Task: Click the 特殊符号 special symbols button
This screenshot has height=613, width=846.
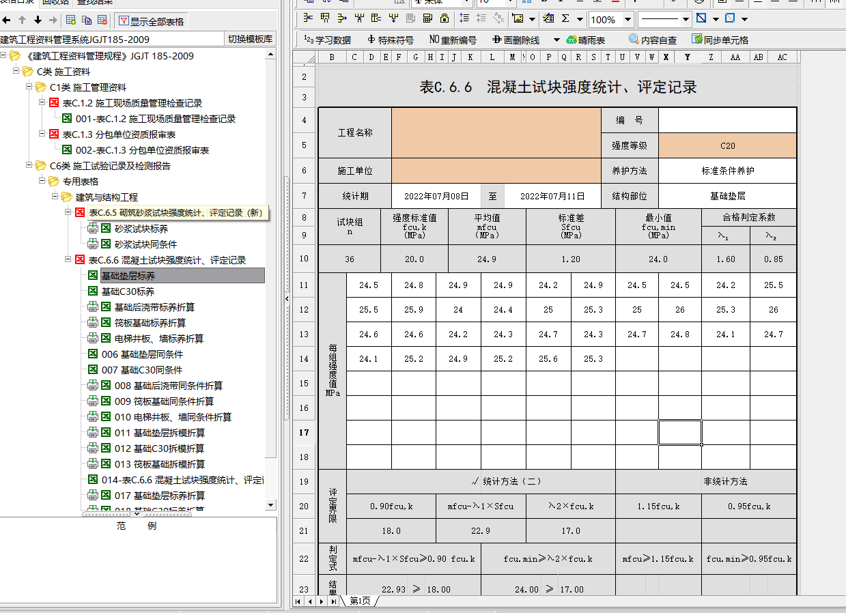Action: pyautogui.click(x=390, y=40)
